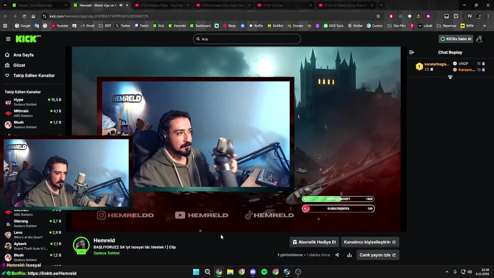494x278 pixels.
Task: Open Windows taskbar search
Action: tap(207, 272)
